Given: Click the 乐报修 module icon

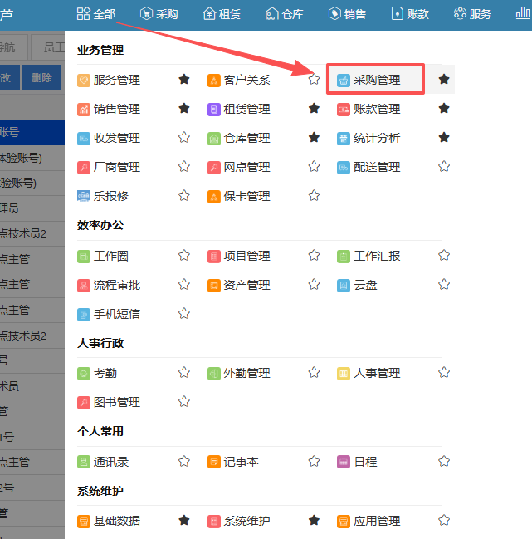Looking at the screenshot, I should pos(84,197).
